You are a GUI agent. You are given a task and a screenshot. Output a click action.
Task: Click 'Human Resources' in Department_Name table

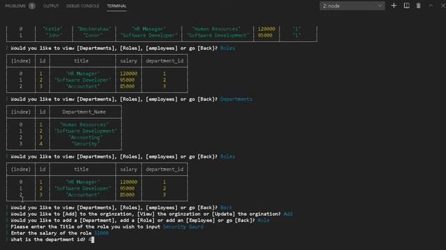tap(84, 124)
